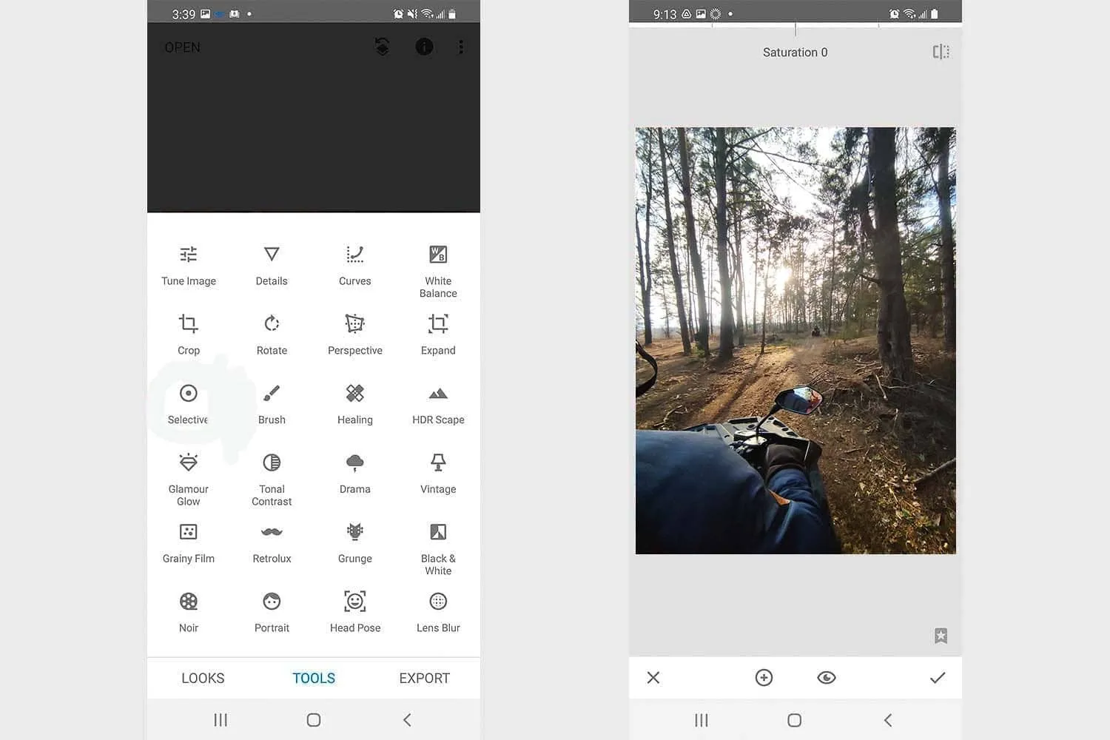1110x740 pixels.
Task: Tap the bookmark icon below the photo
Action: [941, 635]
